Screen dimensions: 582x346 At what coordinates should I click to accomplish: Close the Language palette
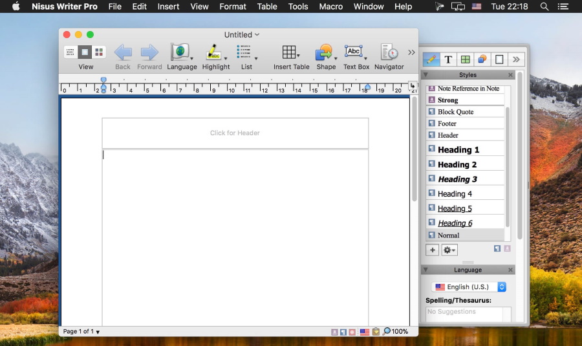pos(510,270)
